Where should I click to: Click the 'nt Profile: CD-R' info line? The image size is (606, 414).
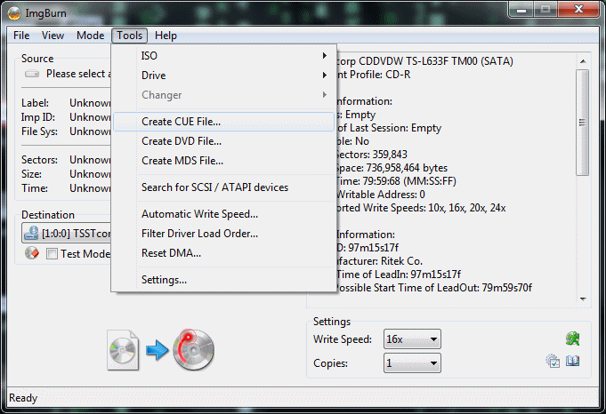(x=374, y=75)
